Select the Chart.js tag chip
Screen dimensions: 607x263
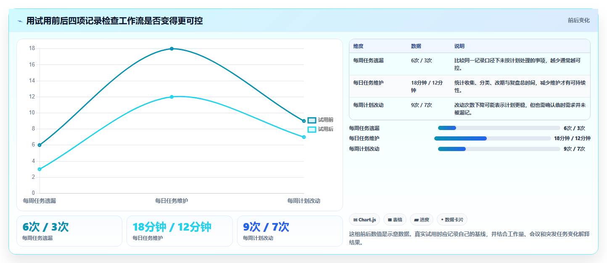click(364, 220)
